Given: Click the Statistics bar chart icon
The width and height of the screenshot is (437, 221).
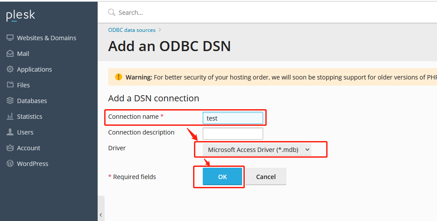Looking at the screenshot, I should pyautogui.click(x=10, y=117).
